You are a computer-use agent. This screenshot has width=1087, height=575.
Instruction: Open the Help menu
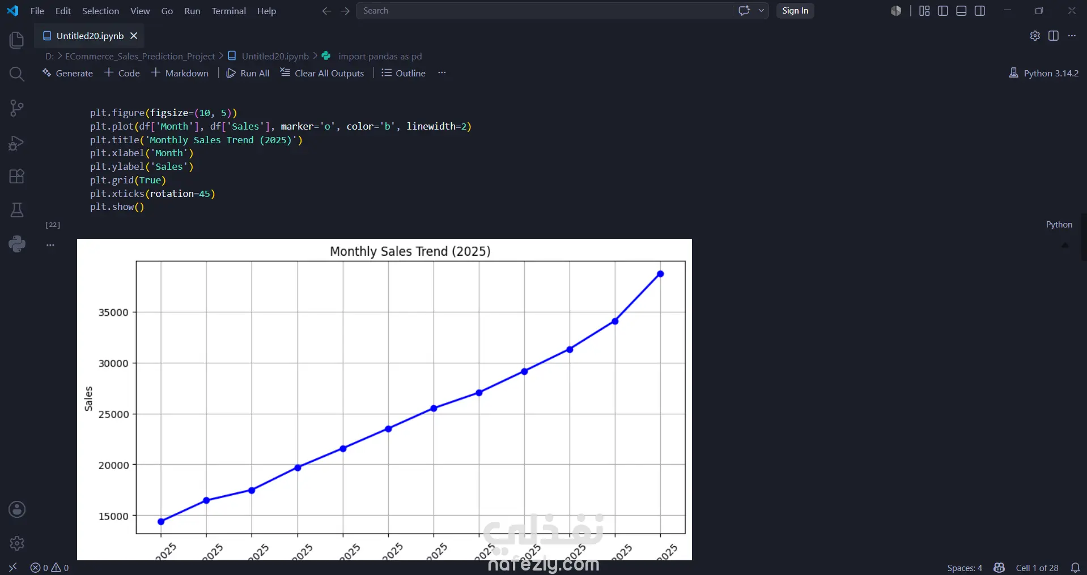click(266, 11)
